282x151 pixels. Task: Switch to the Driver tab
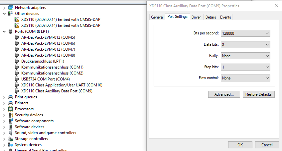click(196, 17)
